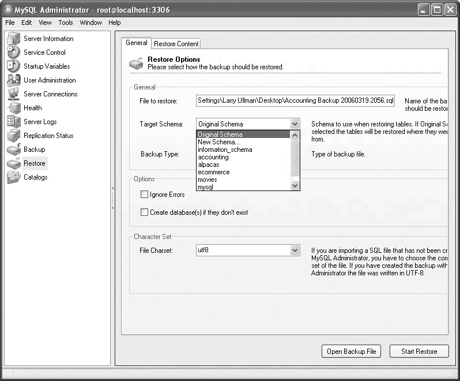Switch to the General tab
This screenshot has height=381, width=460.
tap(137, 43)
